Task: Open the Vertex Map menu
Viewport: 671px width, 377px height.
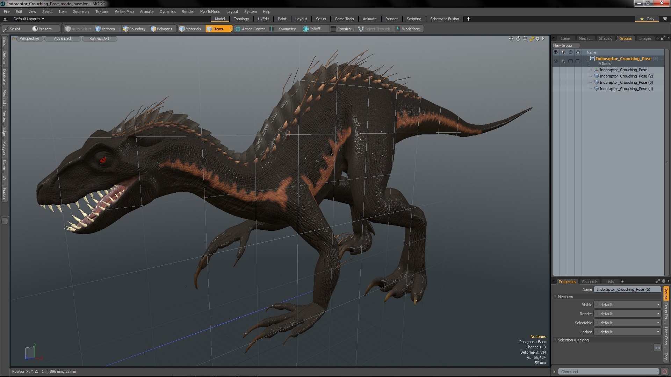Action: click(x=124, y=12)
